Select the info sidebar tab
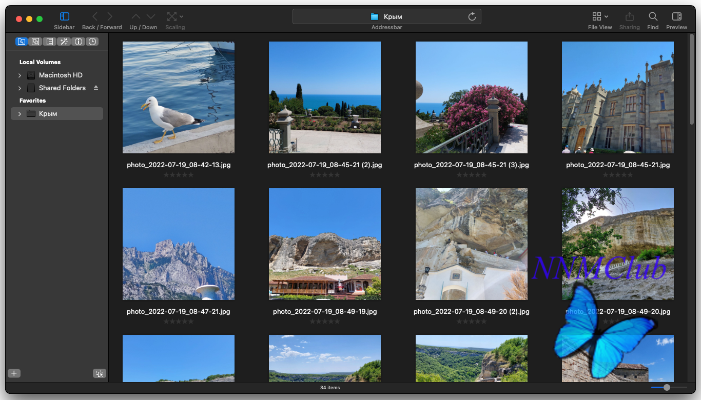The width and height of the screenshot is (701, 400). pyautogui.click(x=79, y=42)
